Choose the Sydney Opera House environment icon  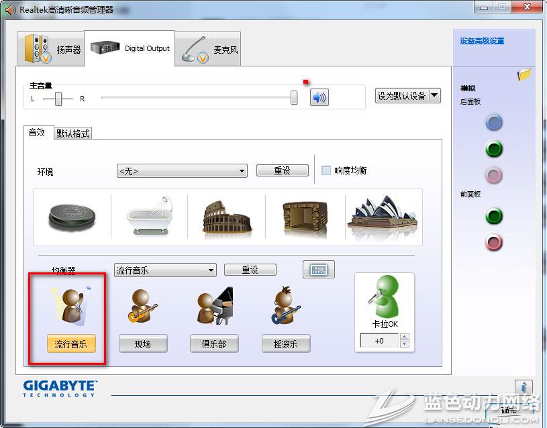(383, 216)
